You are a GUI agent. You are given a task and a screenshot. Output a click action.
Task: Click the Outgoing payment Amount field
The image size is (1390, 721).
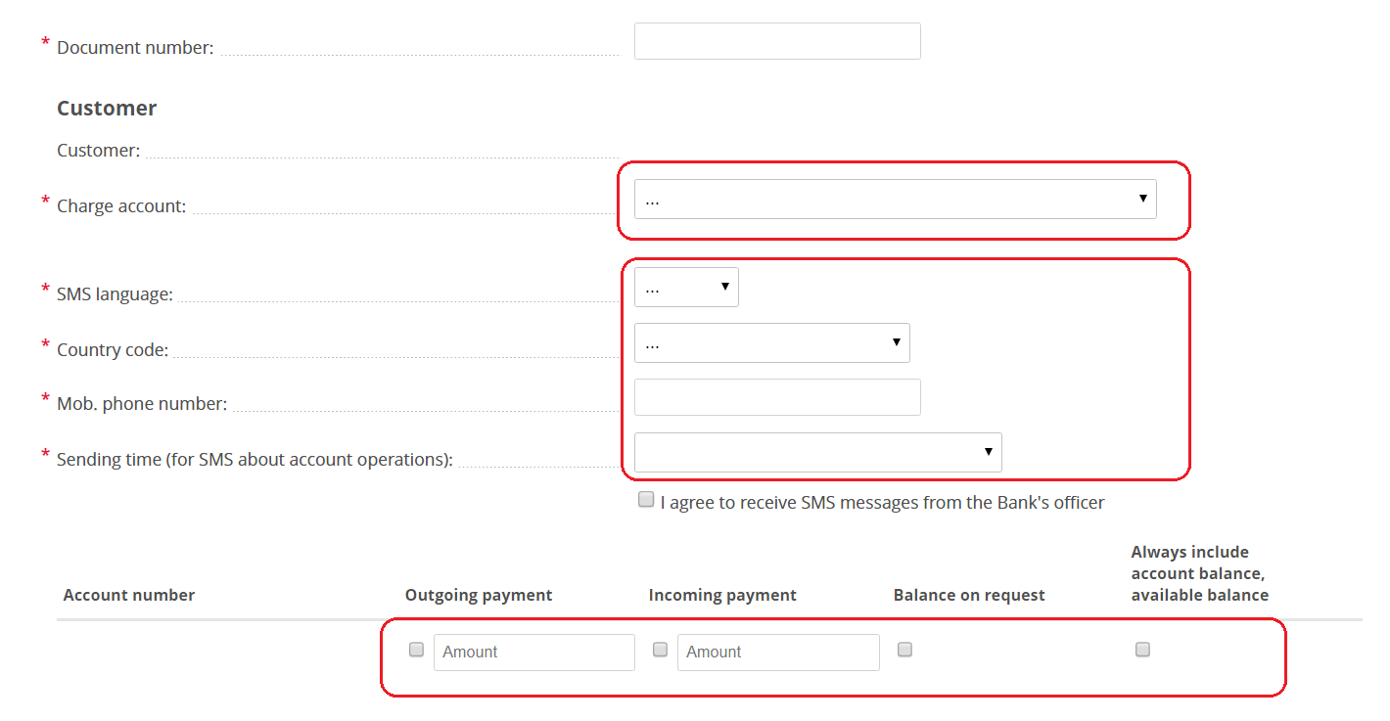point(533,652)
